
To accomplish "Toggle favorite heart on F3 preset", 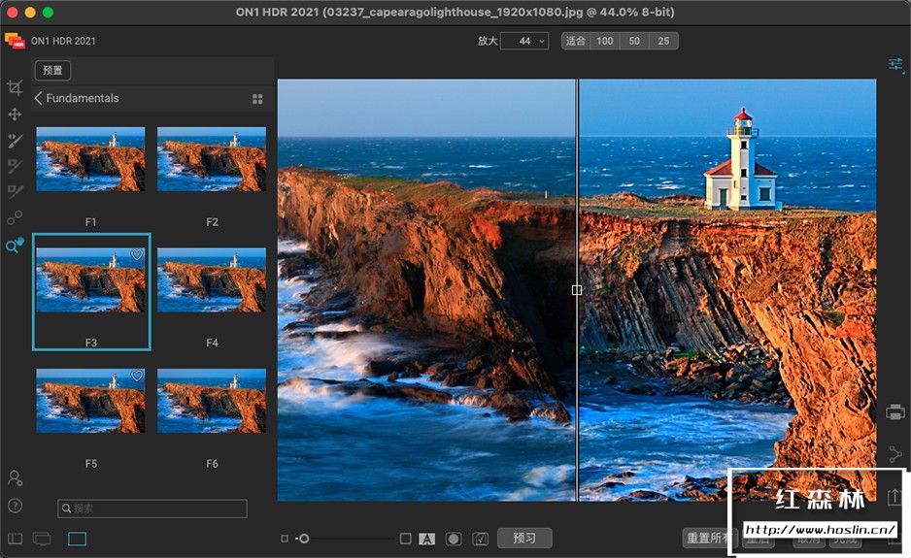I will (137, 255).
